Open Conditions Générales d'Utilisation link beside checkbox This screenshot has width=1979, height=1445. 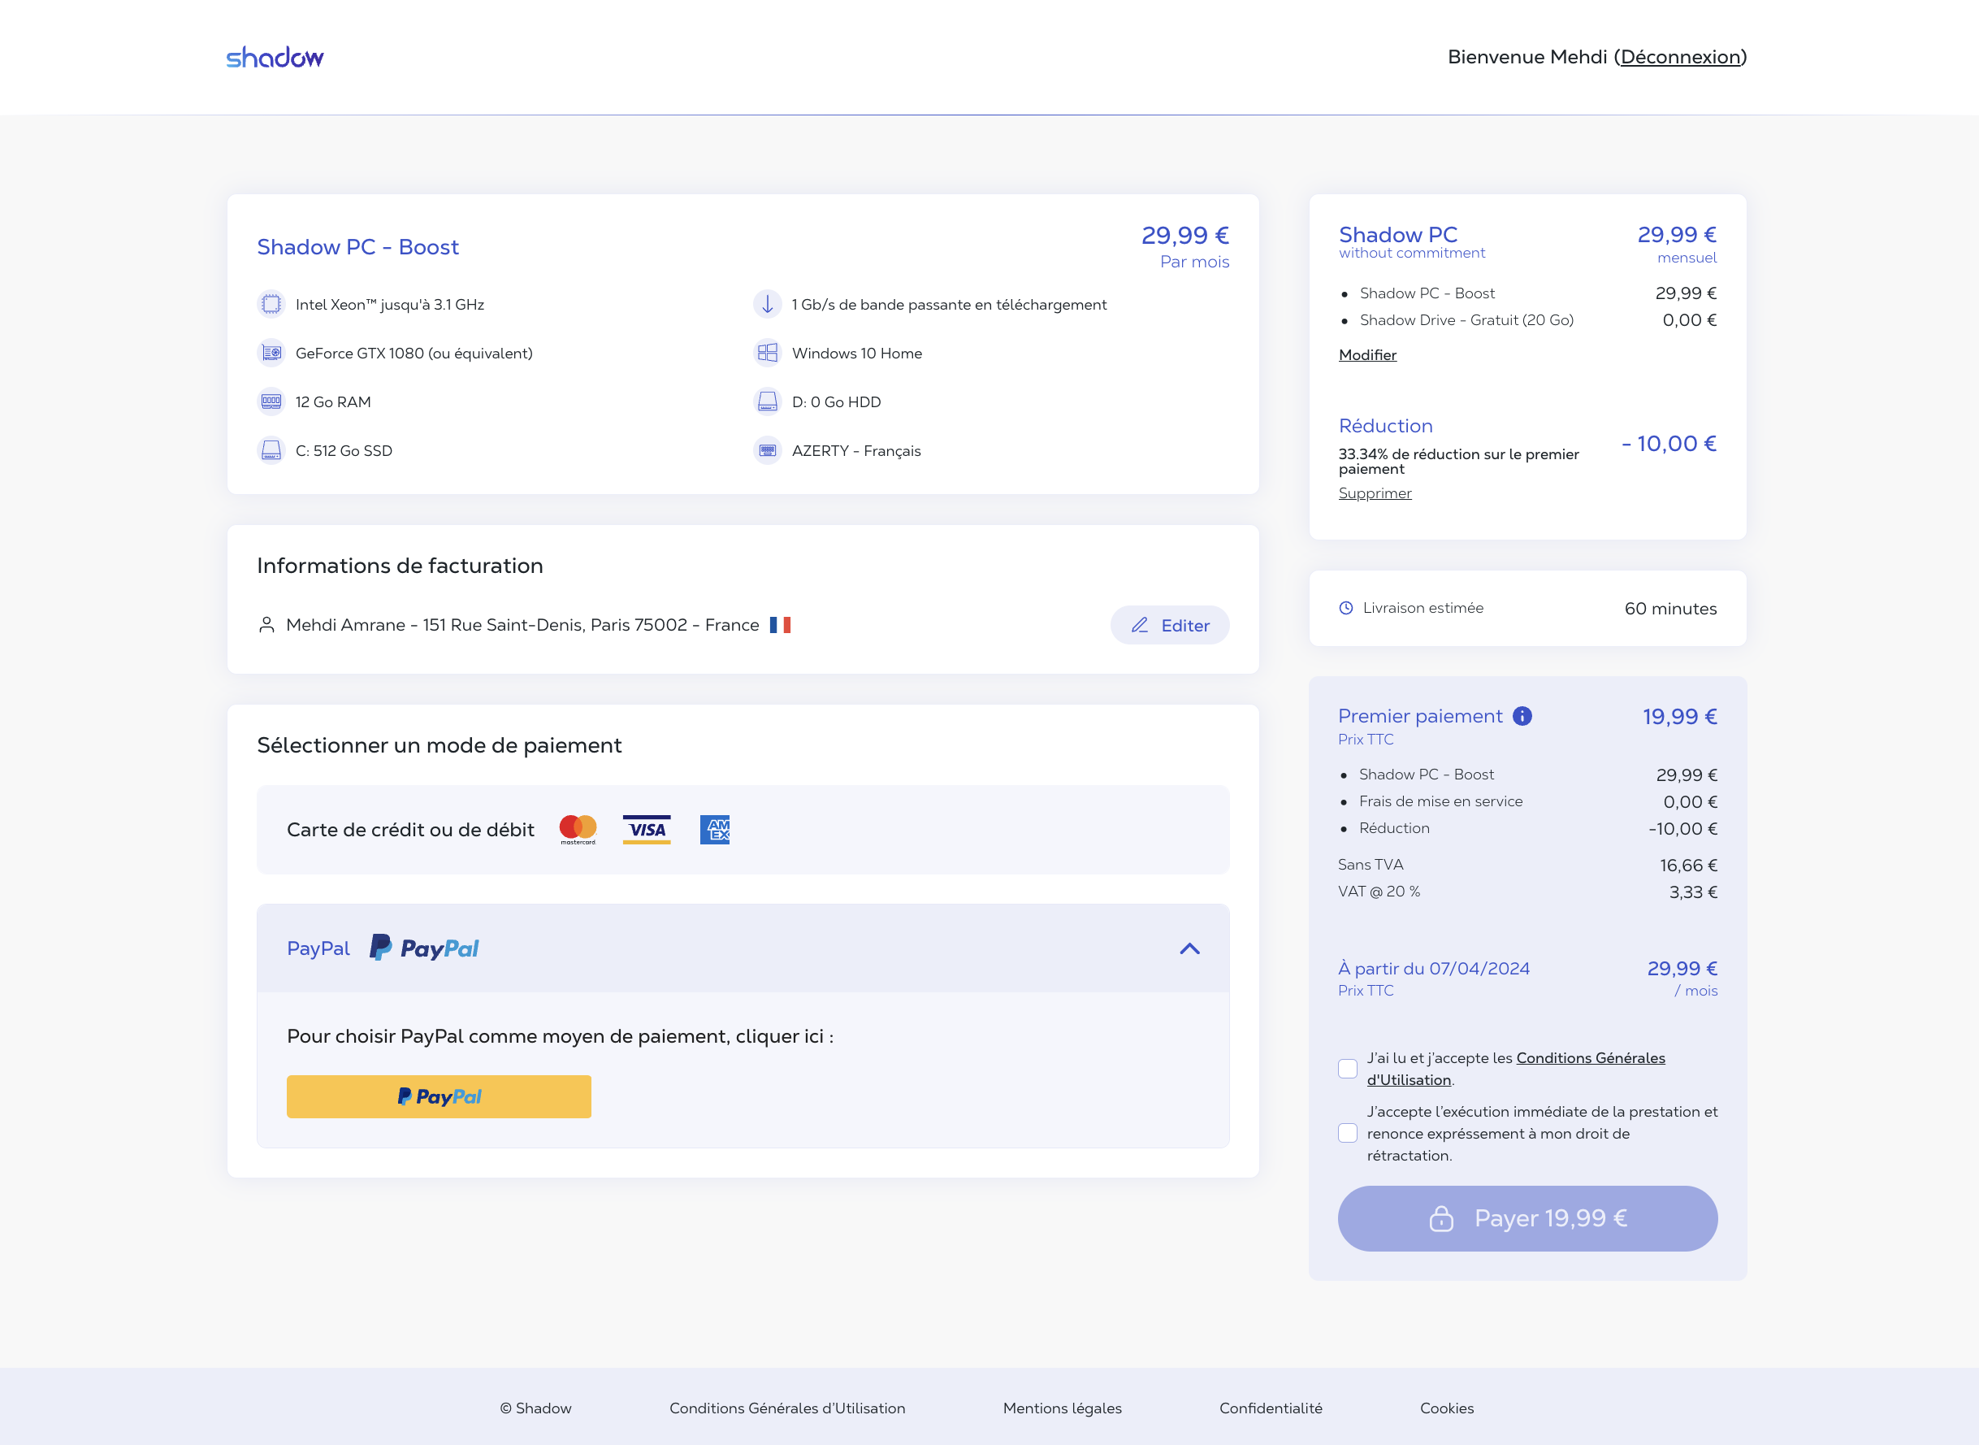click(x=1517, y=1069)
